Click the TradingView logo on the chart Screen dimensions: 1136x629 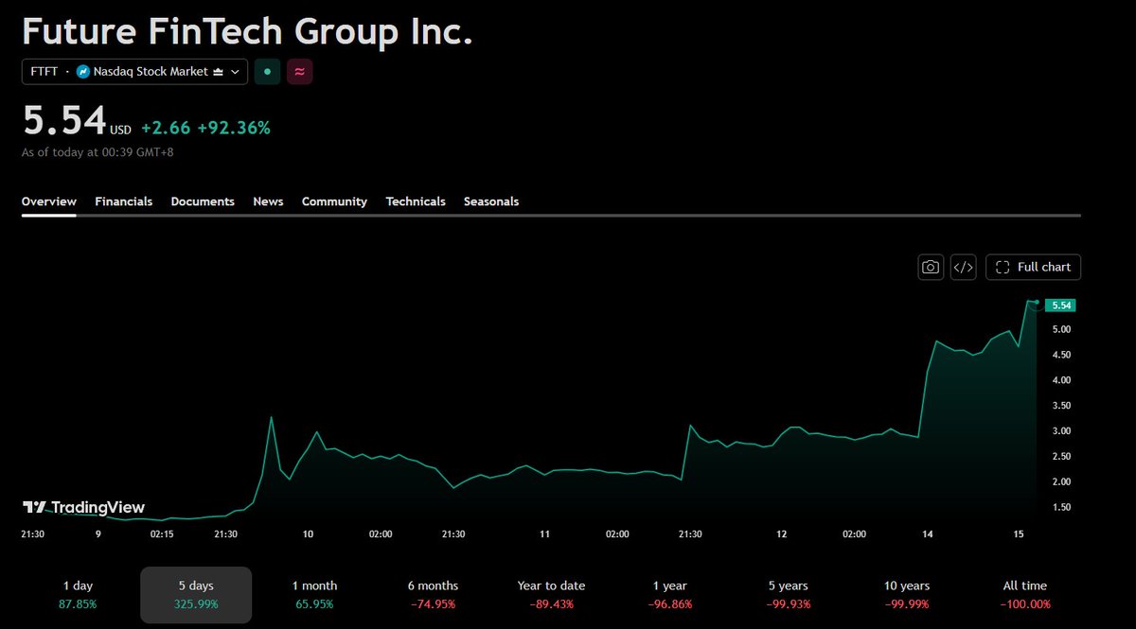coord(83,508)
